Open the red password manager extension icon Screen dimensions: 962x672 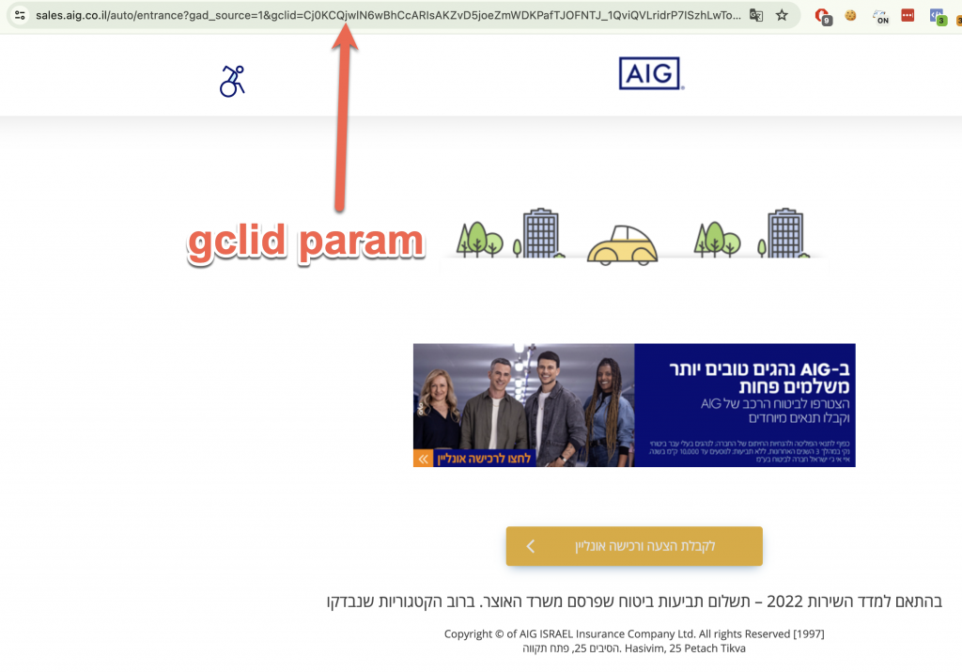[908, 15]
